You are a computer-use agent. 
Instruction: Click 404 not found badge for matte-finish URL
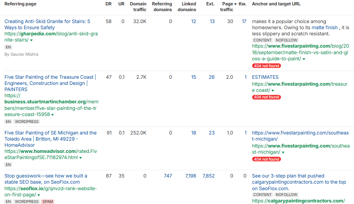(x=266, y=66)
